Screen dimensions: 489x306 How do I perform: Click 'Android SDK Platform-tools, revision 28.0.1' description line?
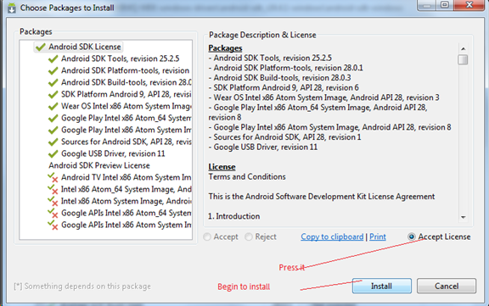285,68
